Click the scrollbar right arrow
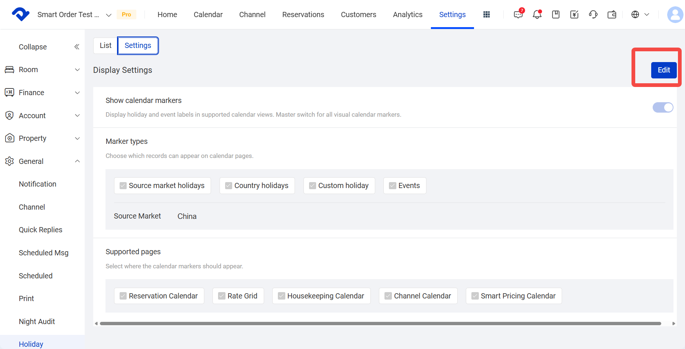Image resolution: width=685 pixels, height=349 pixels. pyautogui.click(x=673, y=323)
